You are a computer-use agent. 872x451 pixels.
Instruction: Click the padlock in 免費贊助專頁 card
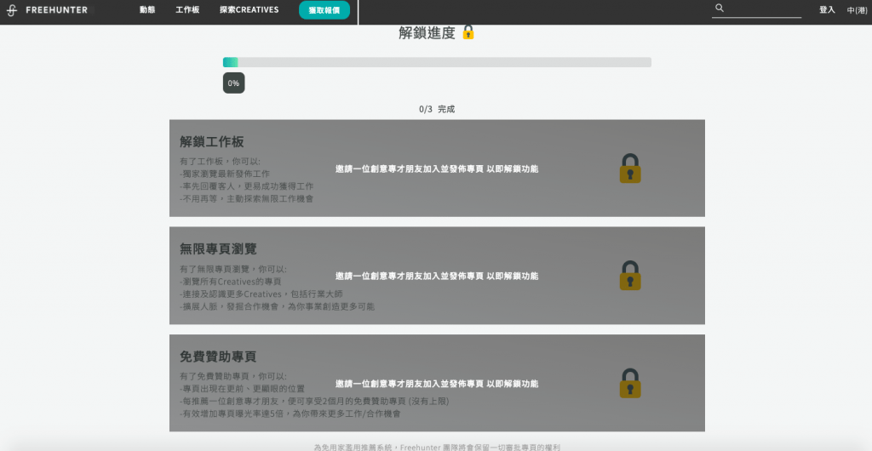[630, 383]
